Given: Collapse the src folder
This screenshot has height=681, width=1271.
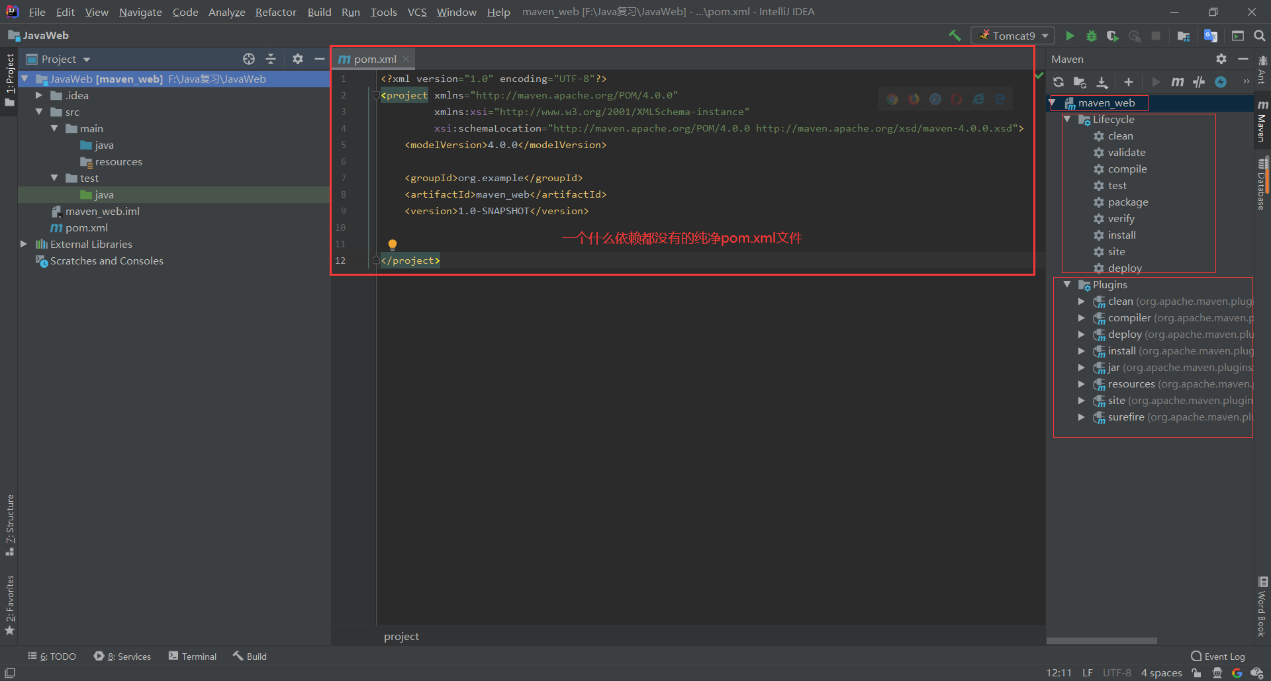Looking at the screenshot, I should coord(39,112).
